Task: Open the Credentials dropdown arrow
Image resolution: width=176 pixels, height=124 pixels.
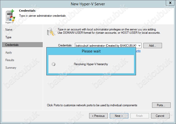Action: (x=139, y=46)
